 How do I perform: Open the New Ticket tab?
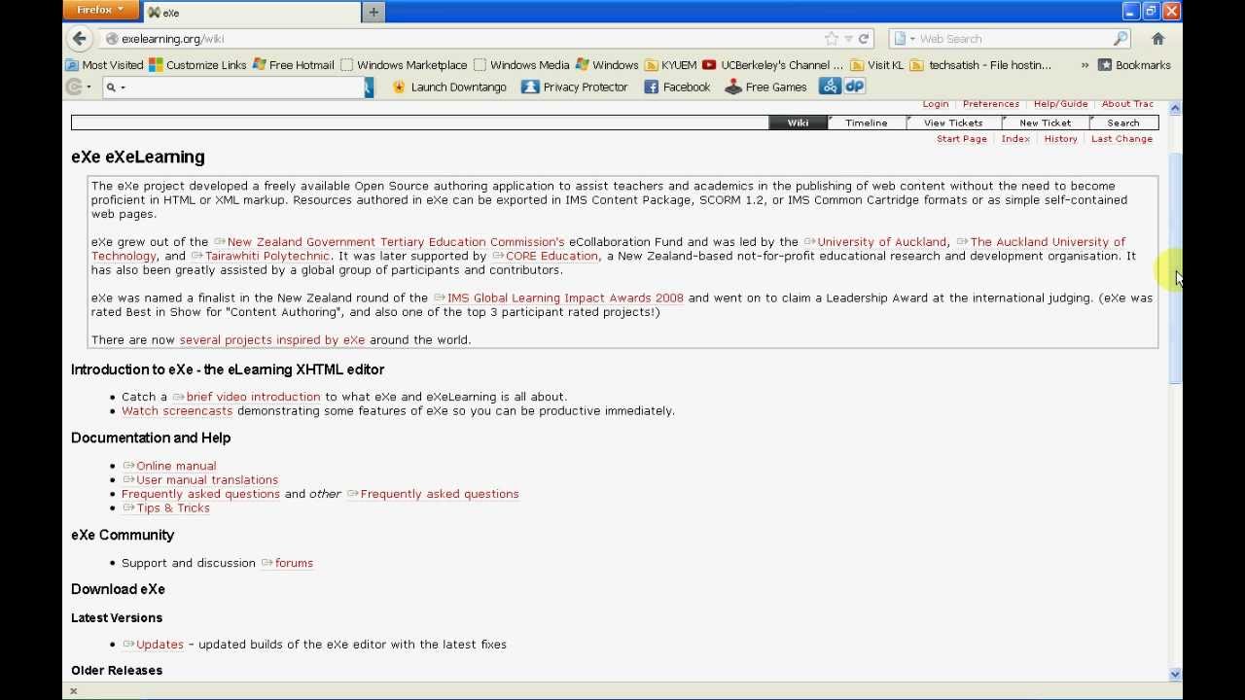click(x=1045, y=122)
